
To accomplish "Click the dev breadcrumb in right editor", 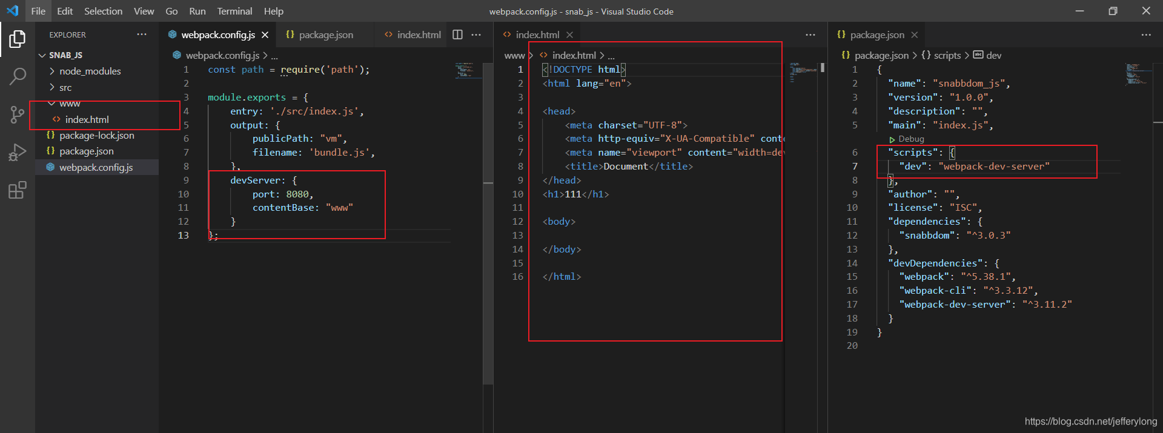I will pos(993,55).
